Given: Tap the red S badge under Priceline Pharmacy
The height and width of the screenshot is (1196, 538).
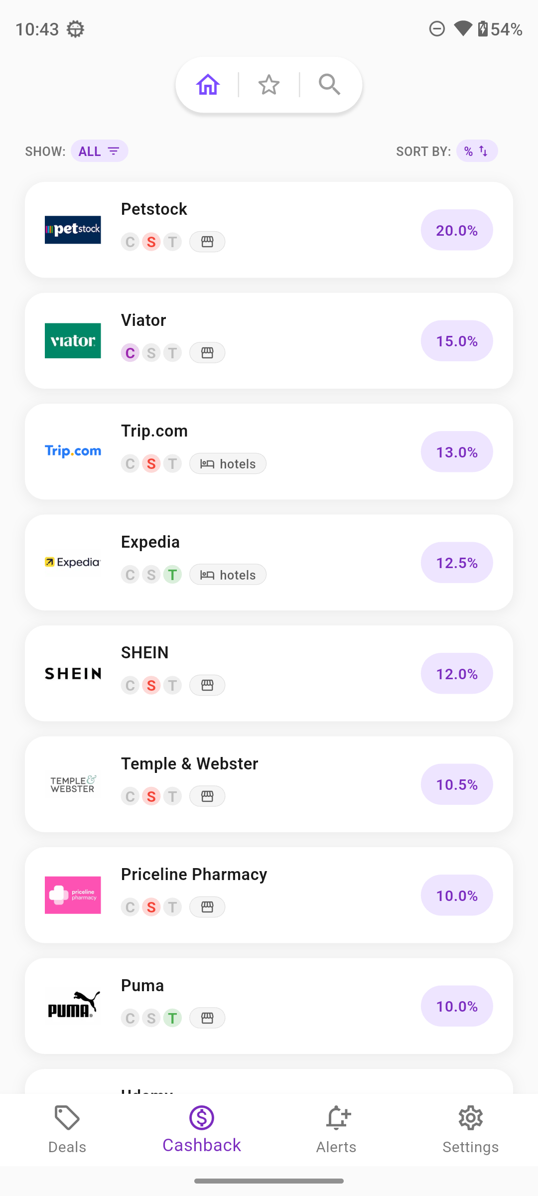Looking at the screenshot, I should pos(151,907).
